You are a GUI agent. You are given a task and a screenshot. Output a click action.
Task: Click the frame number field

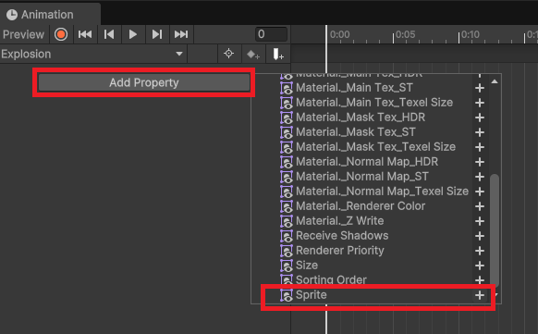271,34
